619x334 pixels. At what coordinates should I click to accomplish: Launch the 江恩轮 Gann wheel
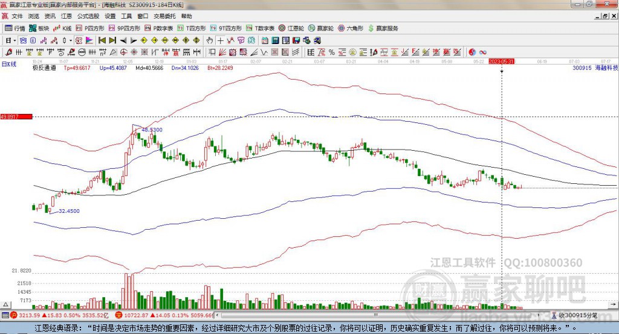pos(291,28)
